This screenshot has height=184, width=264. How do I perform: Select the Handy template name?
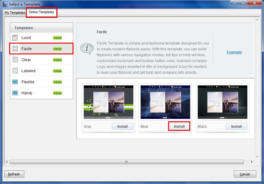27,93
